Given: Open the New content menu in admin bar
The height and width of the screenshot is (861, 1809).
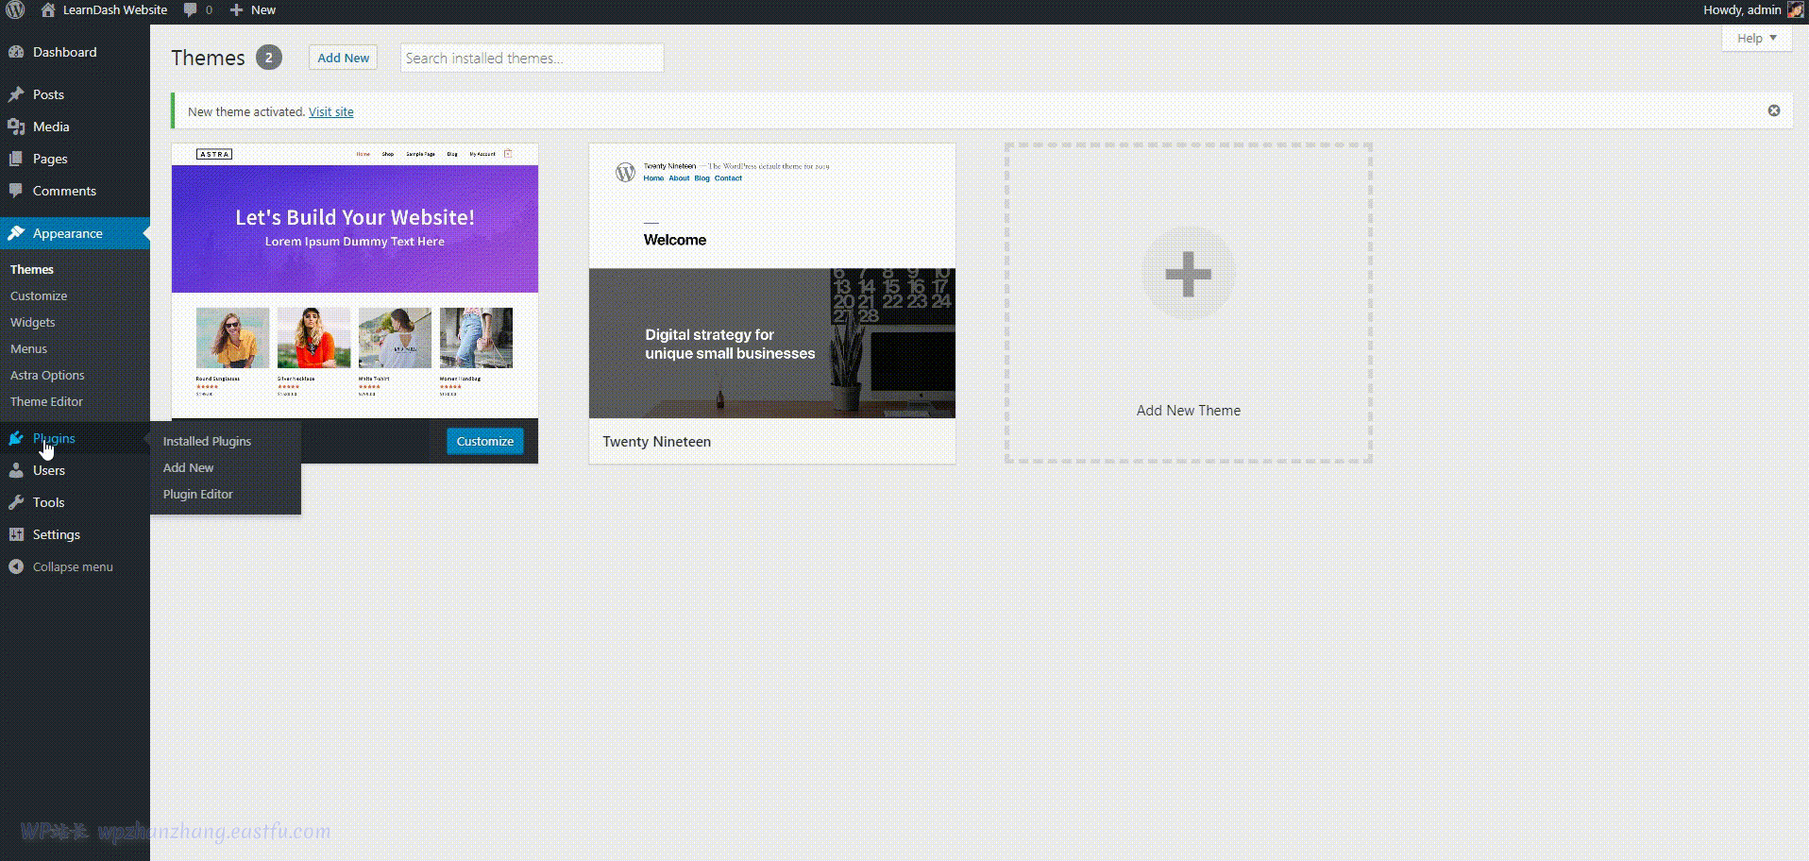Looking at the screenshot, I should pos(253,10).
